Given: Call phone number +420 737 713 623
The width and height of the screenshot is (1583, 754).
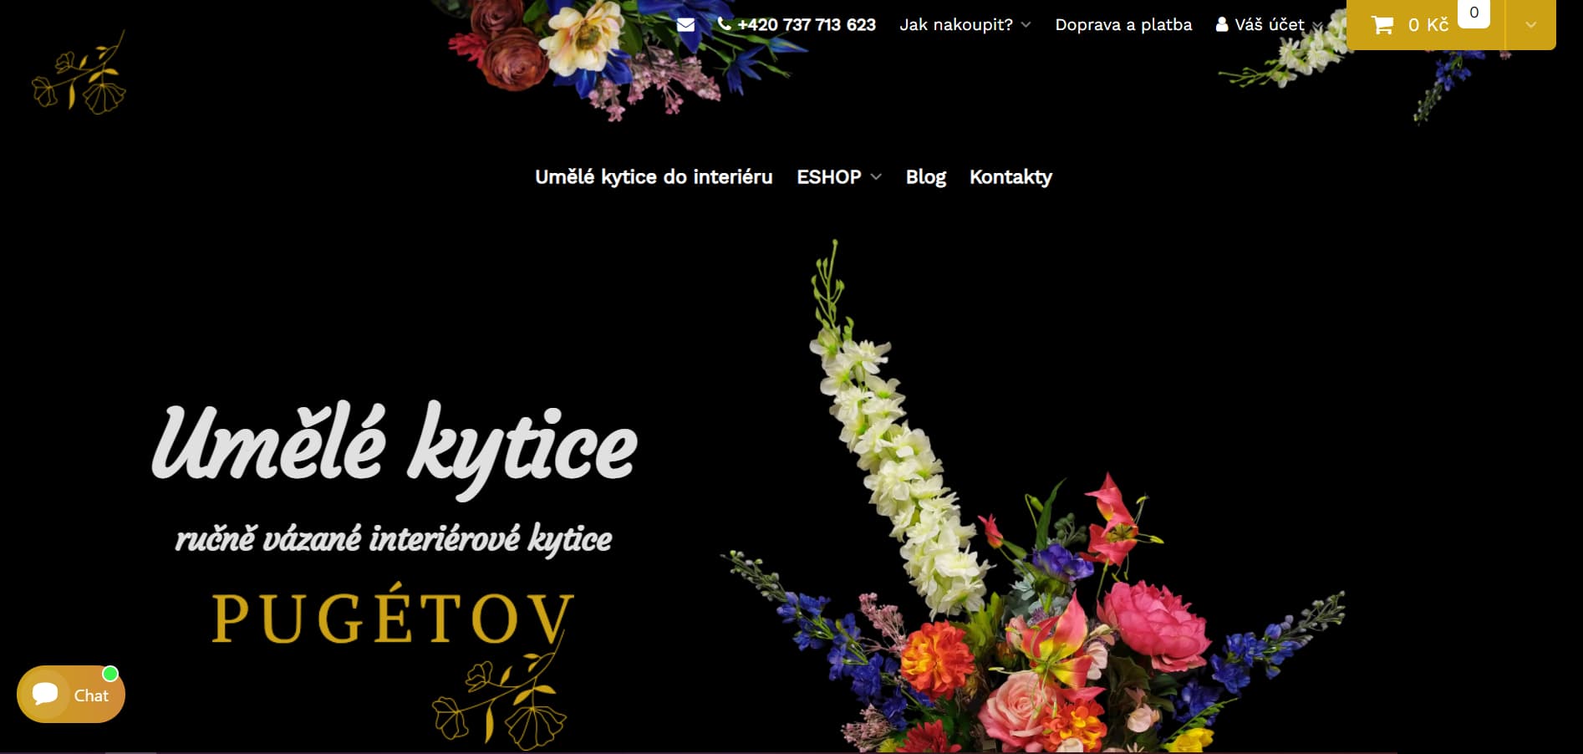Looking at the screenshot, I should pyautogui.click(x=807, y=25).
